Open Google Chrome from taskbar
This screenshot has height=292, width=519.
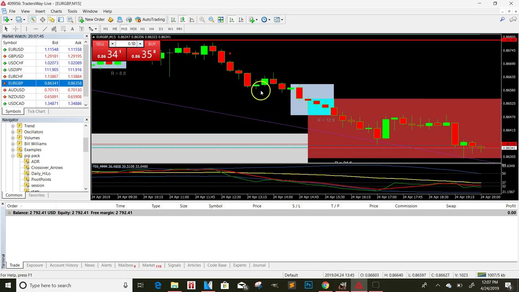[x=325, y=286]
